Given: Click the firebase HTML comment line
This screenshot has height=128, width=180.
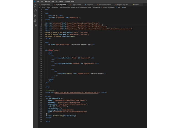Looking at the screenshot, I should point(50,91).
